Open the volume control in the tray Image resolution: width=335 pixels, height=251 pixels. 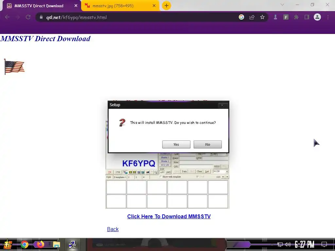click(x=288, y=244)
